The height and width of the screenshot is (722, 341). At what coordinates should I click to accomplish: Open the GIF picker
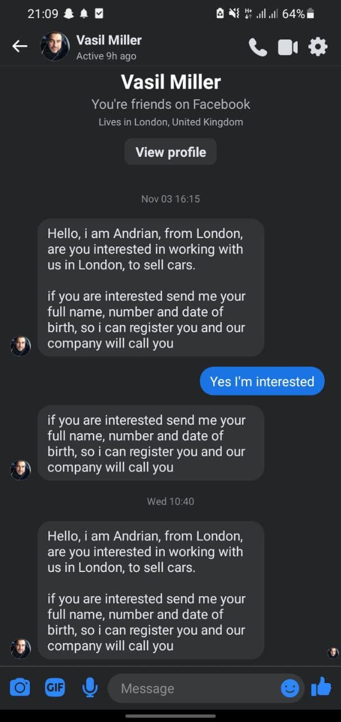click(55, 688)
